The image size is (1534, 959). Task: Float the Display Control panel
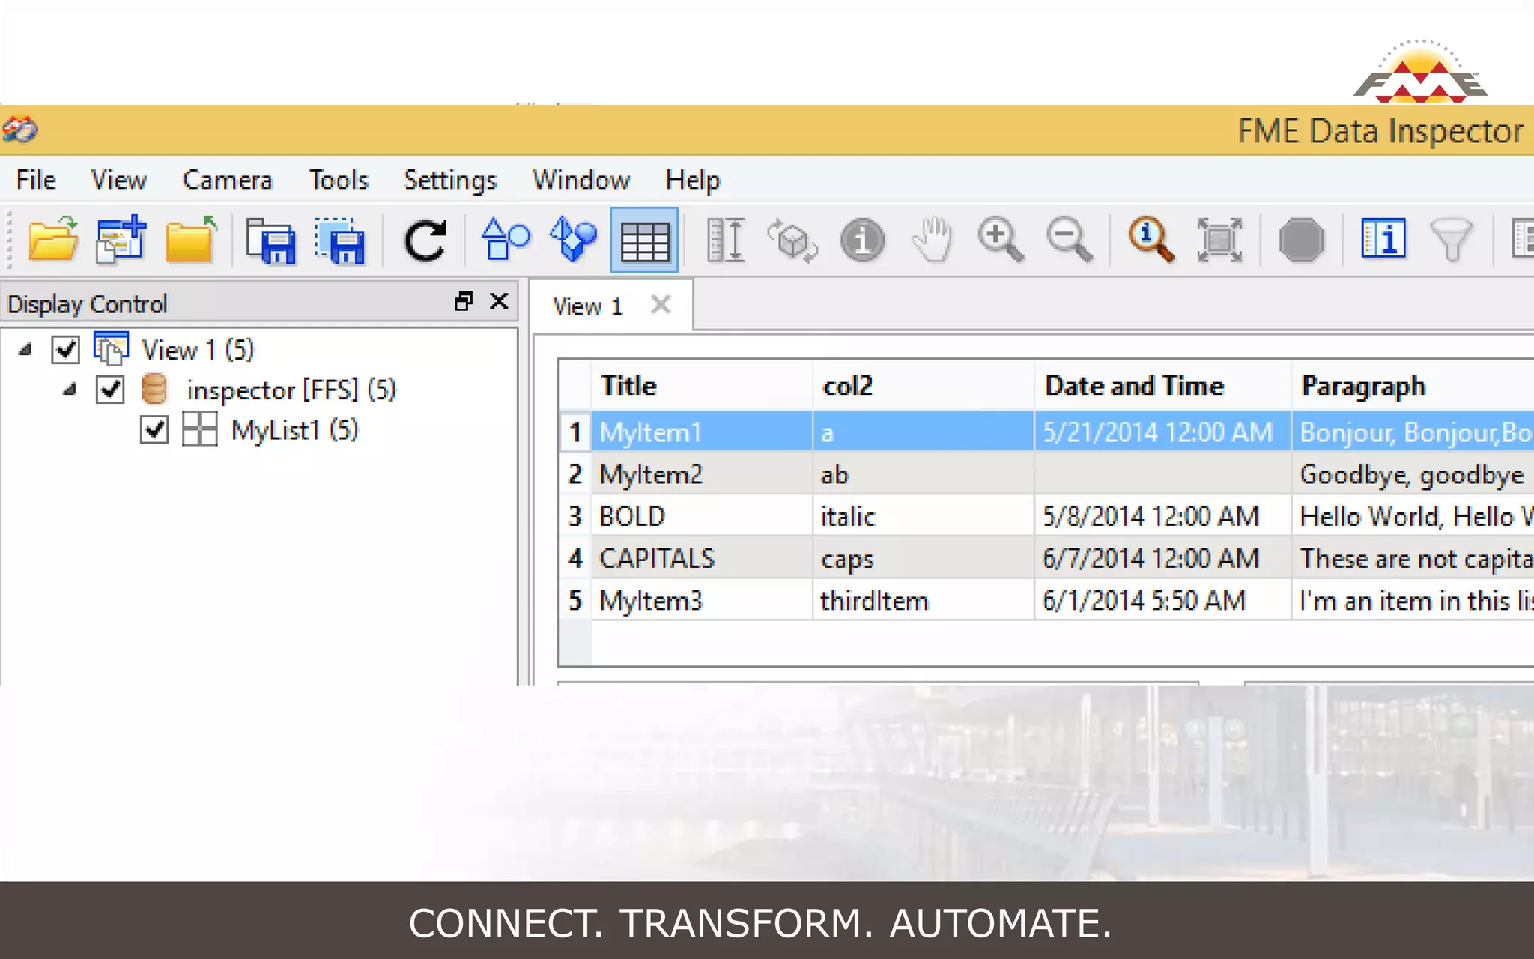point(464,301)
